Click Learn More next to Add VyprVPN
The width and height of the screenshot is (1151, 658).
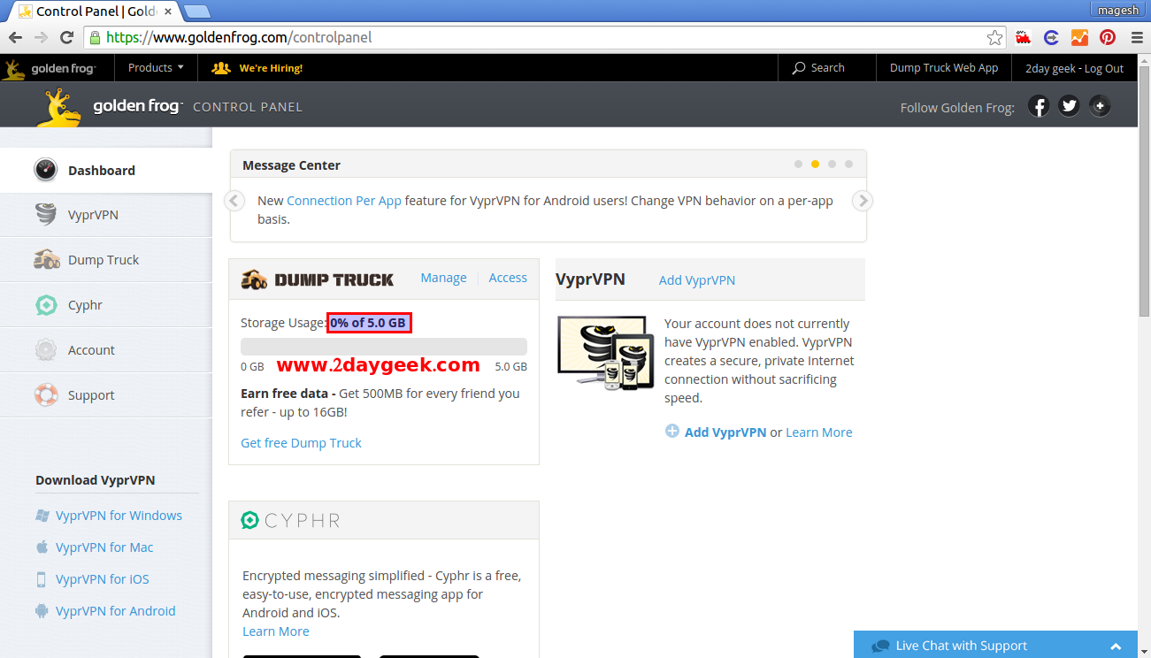click(819, 432)
